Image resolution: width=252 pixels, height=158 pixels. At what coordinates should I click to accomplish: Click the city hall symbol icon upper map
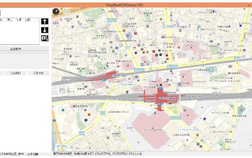coord(106,32)
